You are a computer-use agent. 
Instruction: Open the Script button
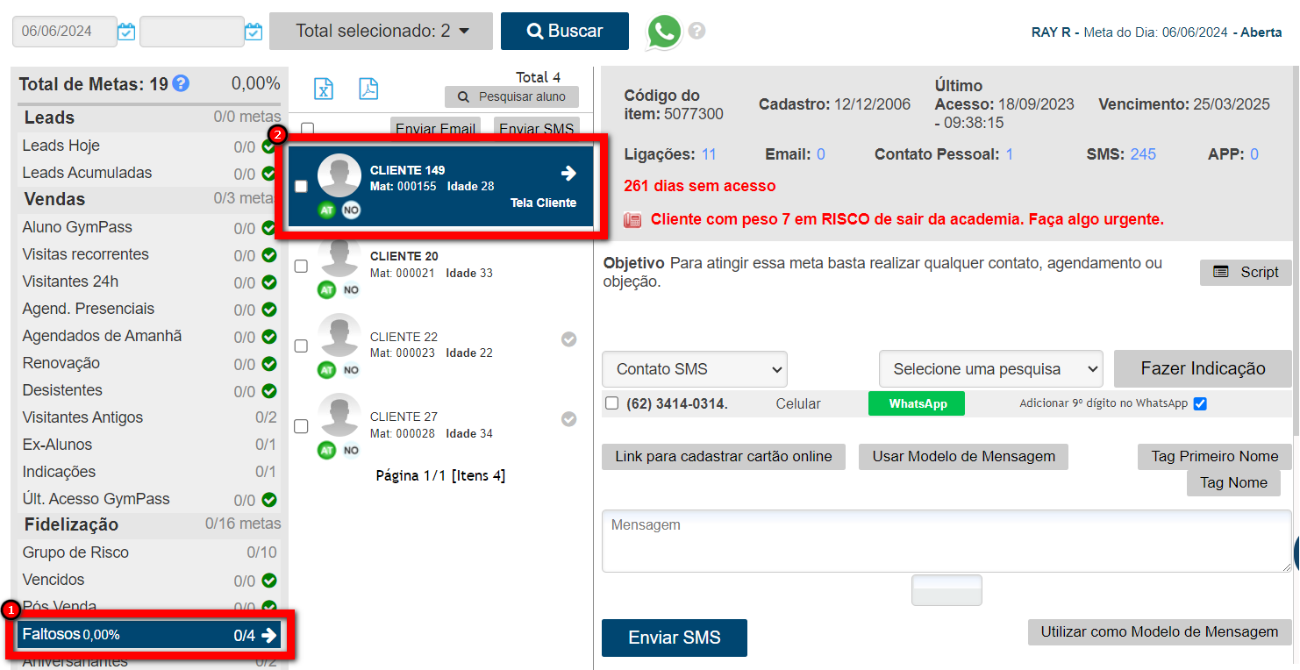(1245, 273)
